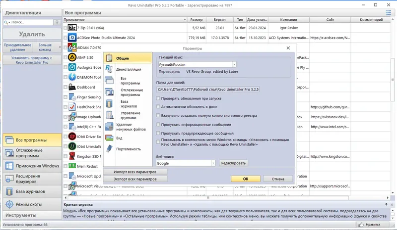
Task: Enable Проверять обновления при запуске
Action: tap(158, 98)
